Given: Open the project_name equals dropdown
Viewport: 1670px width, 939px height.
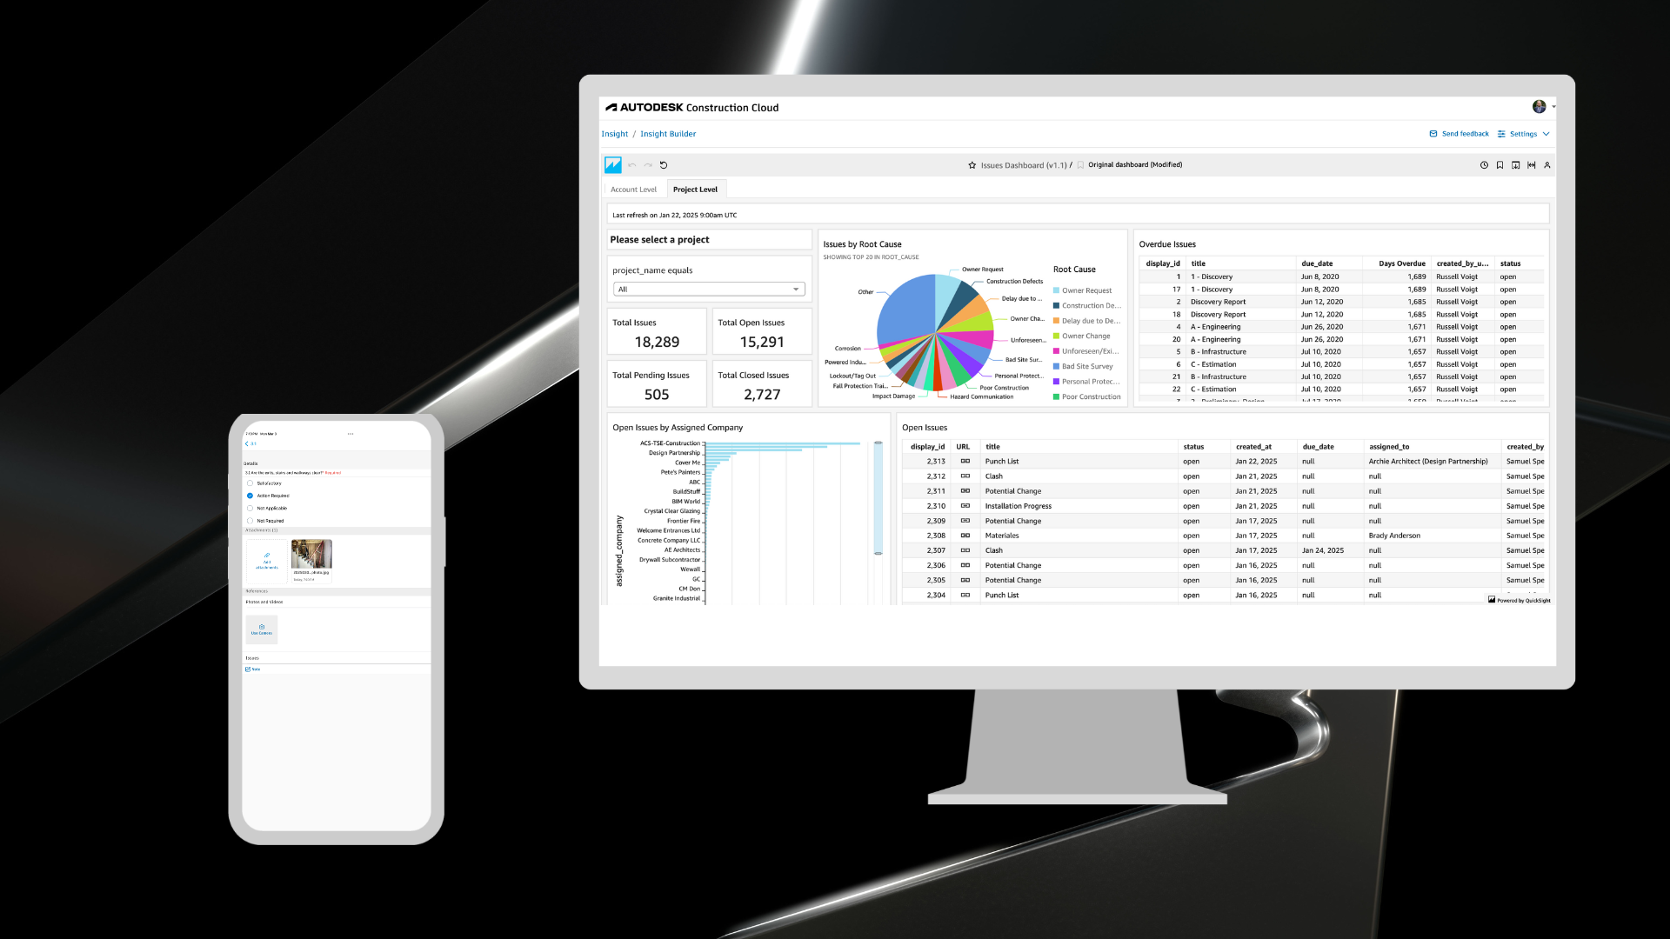Looking at the screenshot, I should (708, 290).
